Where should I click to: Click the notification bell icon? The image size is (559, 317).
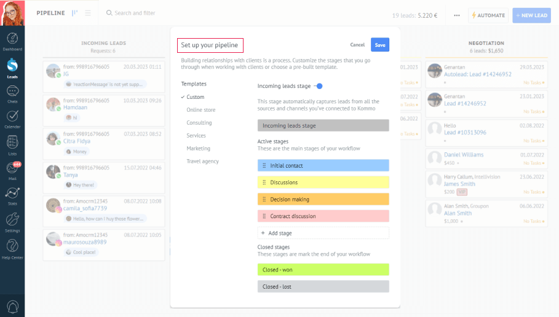pyautogui.click(x=12, y=307)
